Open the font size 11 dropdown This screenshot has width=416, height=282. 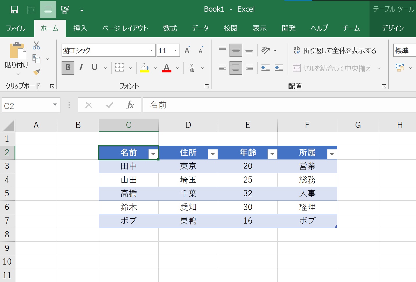176,51
